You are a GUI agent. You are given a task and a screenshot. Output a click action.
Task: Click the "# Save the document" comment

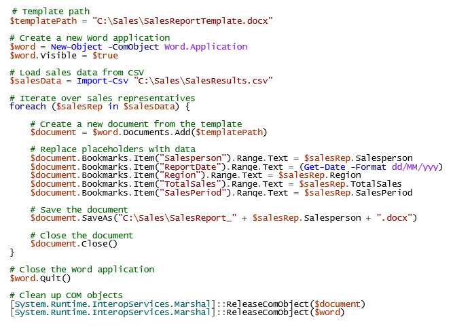tap(79, 210)
